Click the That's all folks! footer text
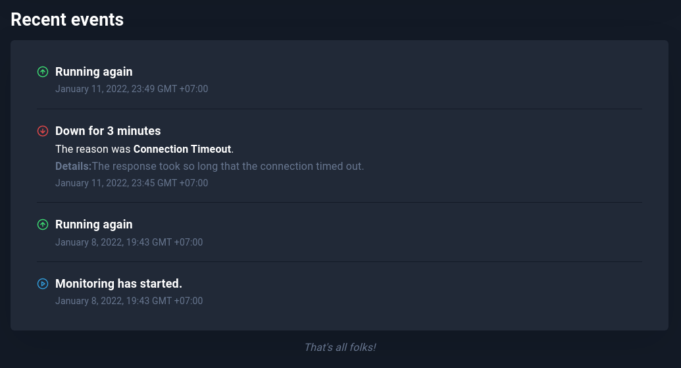This screenshot has width=681, height=368. (x=340, y=347)
